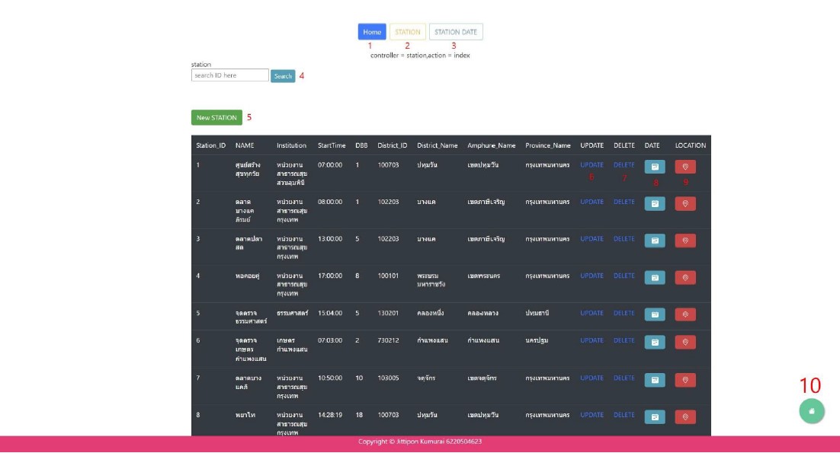This screenshot has width=840, height=453.
Task: Click UPDATE link for station 1
Action: point(592,165)
